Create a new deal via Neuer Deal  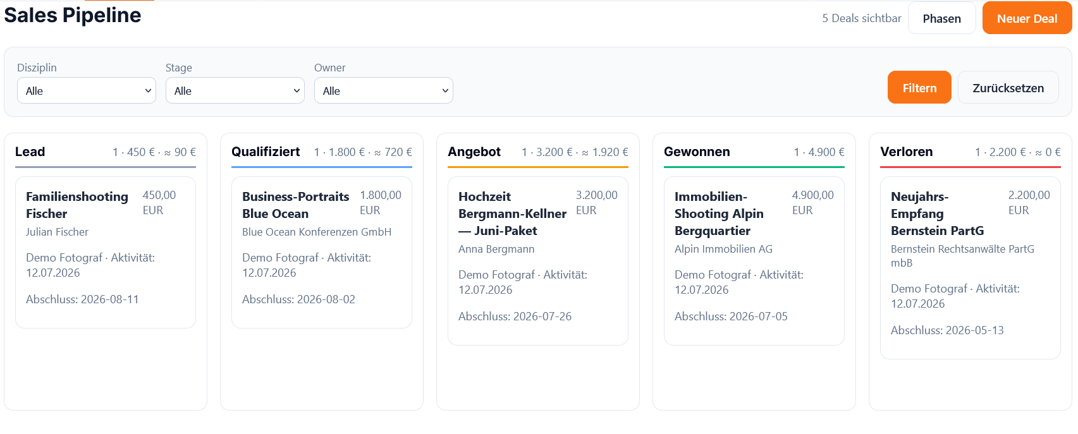[x=1027, y=18]
